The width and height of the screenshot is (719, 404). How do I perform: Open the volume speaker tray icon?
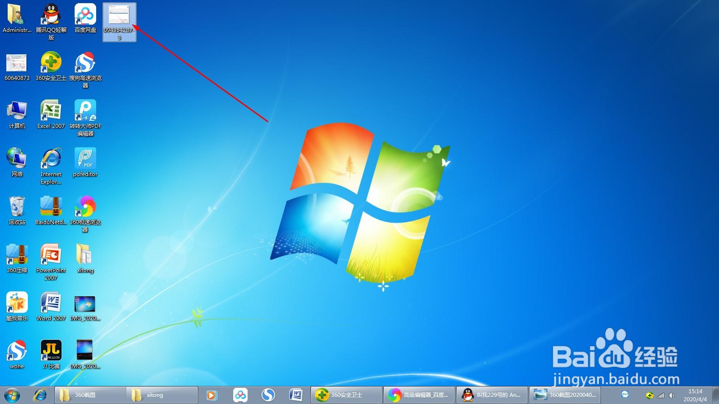tap(671, 395)
